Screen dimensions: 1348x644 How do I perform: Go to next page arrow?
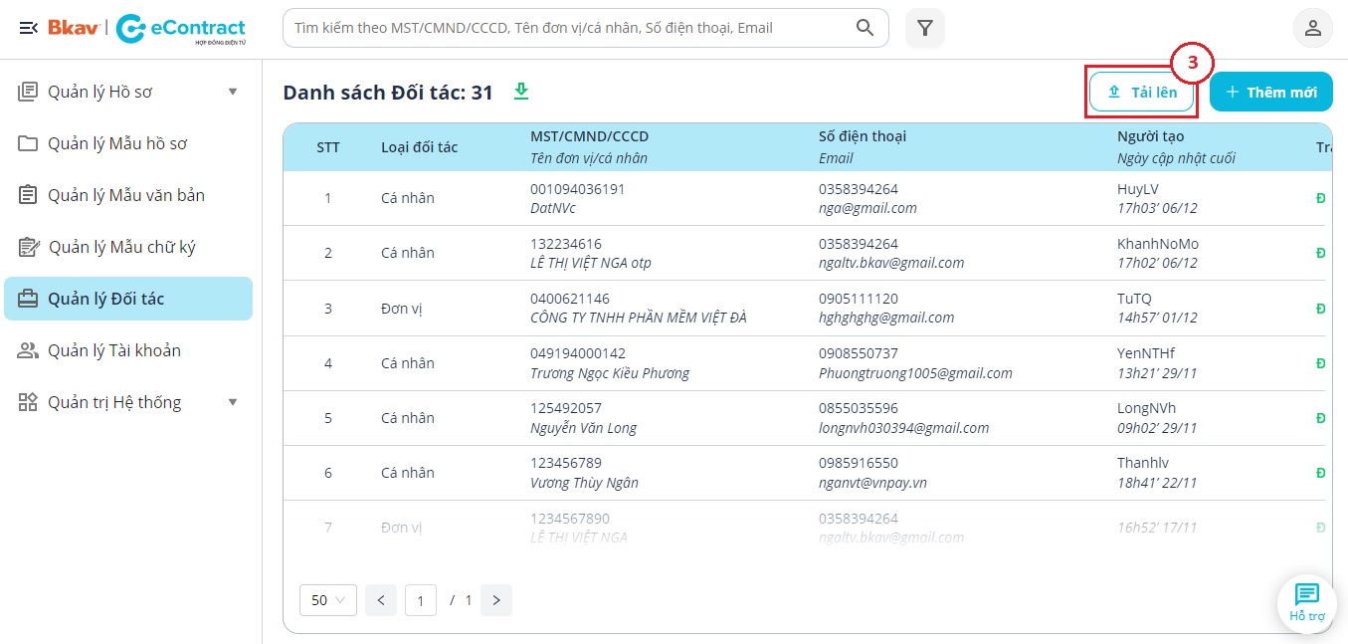496,600
